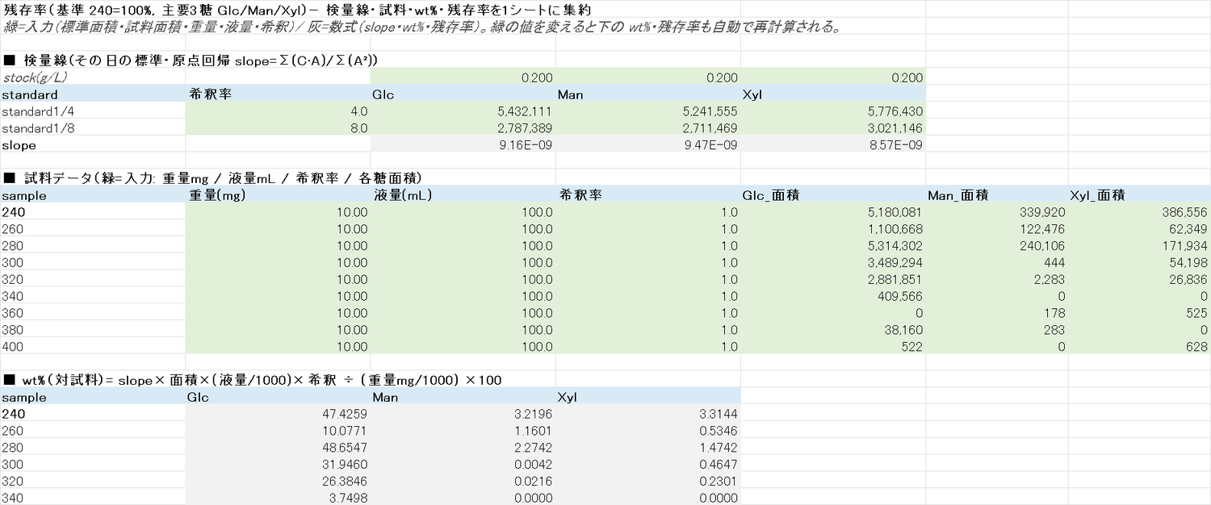Click the 液量(mL) column header

[463, 195]
